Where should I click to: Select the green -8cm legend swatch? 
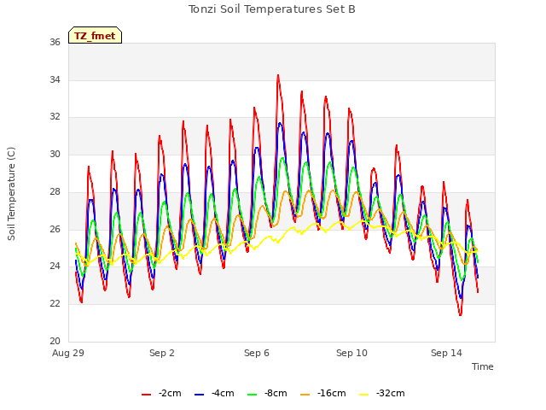[x=253, y=395]
